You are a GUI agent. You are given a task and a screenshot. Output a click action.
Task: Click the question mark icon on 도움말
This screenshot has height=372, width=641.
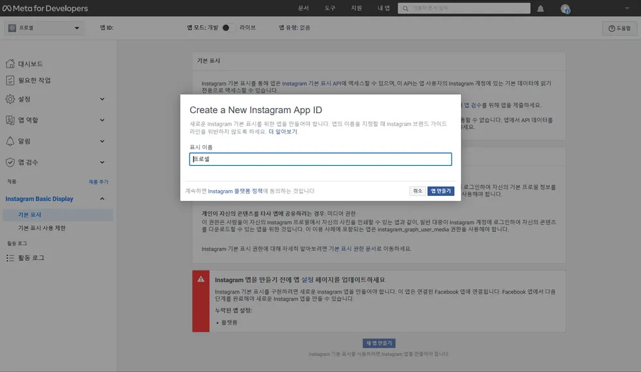(x=611, y=28)
